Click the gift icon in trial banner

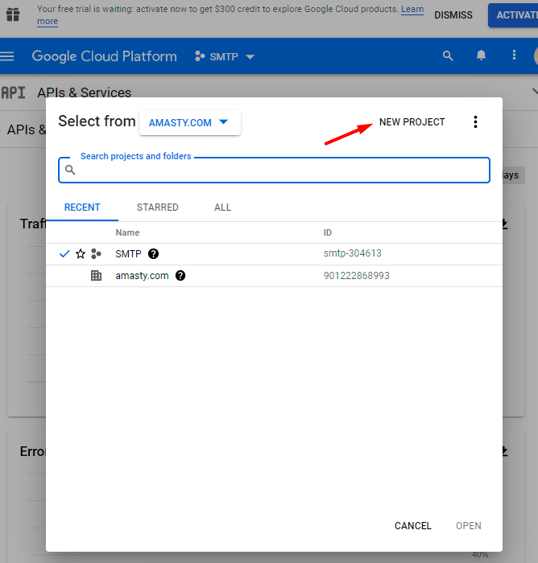11,15
